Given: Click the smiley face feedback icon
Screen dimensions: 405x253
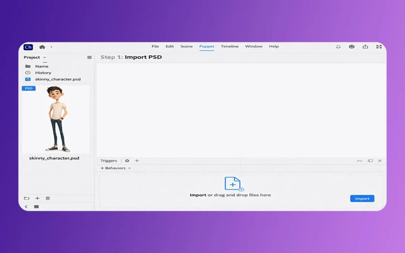Looking at the screenshot, I should [352, 47].
